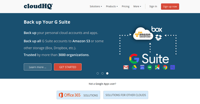
Task: Click the '3000 organizations' text
Action: point(73,55)
